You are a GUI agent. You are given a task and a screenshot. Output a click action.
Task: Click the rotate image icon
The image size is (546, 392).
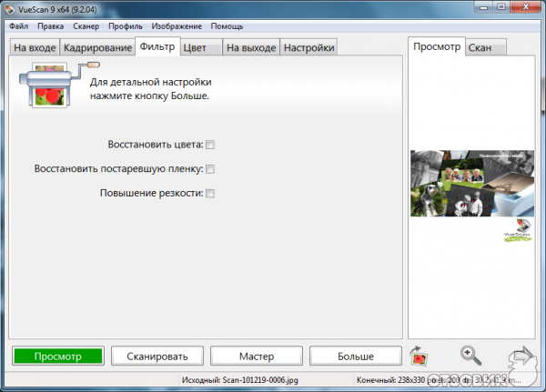(x=420, y=356)
